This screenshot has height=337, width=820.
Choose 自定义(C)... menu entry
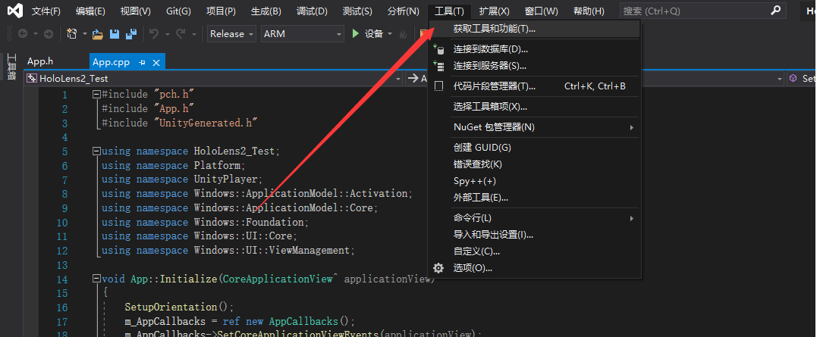click(x=535, y=251)
